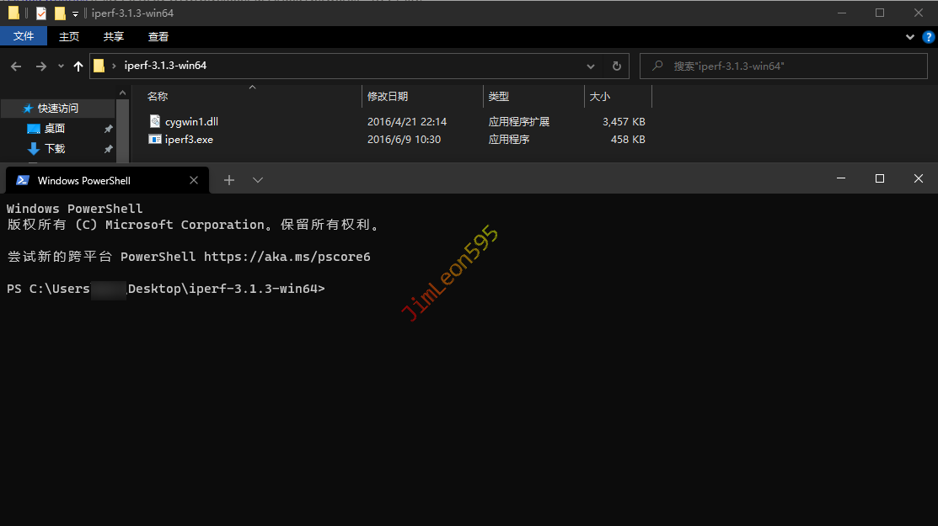This screenshot has width=938, height=526.
Task: Open the terminal new tab profile dropdown
Action: click(258, 180)
